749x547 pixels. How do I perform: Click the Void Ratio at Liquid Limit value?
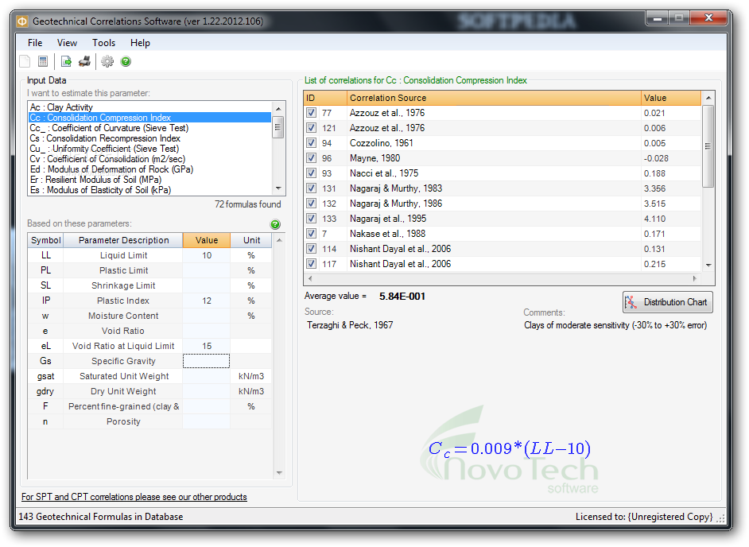coord(207,346)
